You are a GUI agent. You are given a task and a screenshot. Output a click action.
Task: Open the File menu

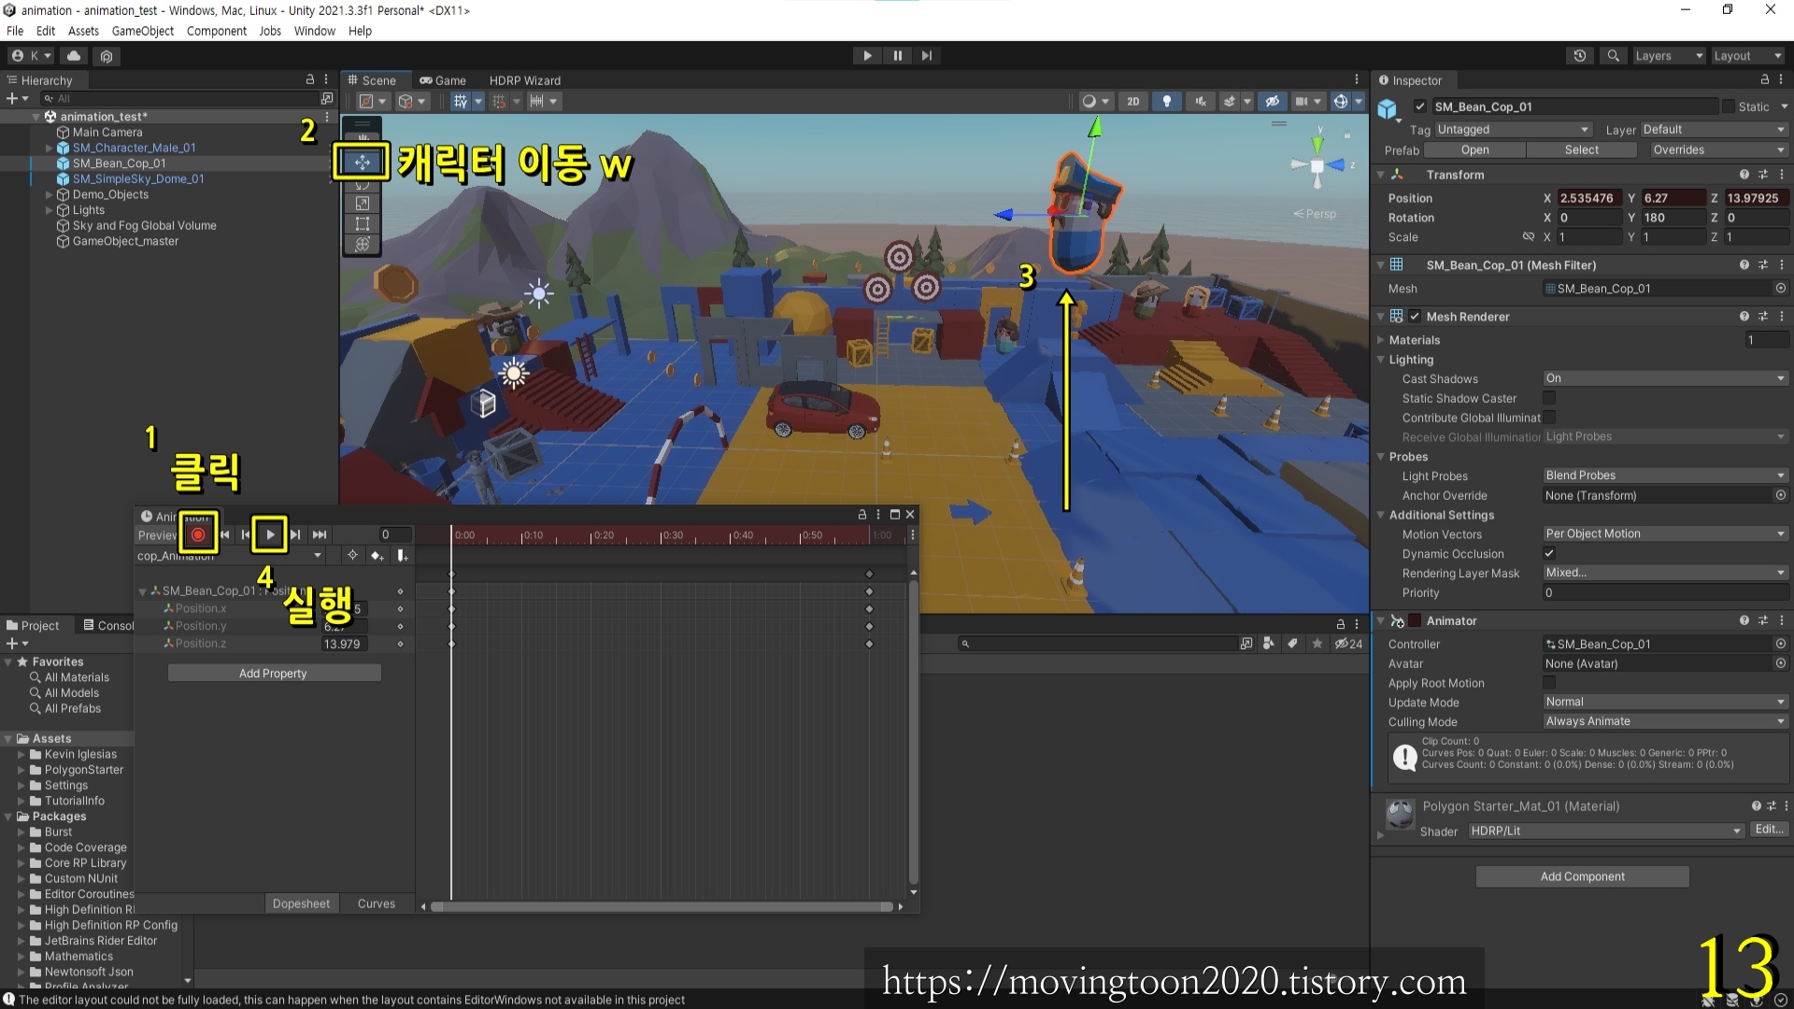tap(15, 31)
